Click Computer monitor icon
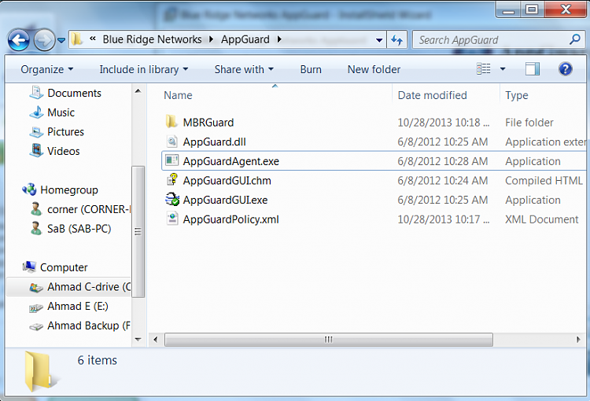The image size is (590, 401). pos(29,267)
